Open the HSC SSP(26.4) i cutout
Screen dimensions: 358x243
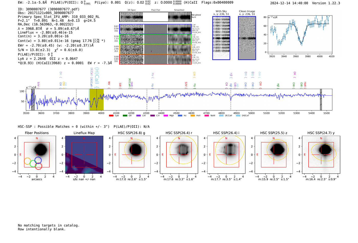coord(226,155)
